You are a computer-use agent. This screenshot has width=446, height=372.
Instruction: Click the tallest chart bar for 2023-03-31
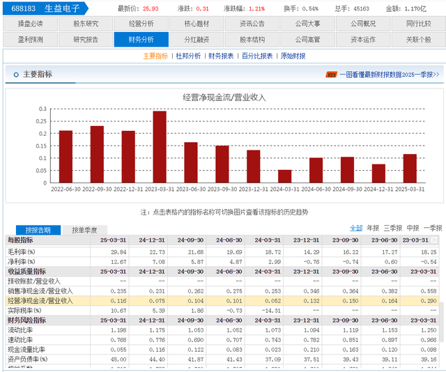(160, 146)
